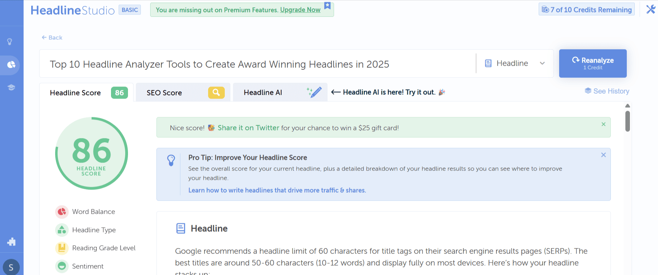Click the SEO Score magnifier icon
Screen dimensions: 658x275
tap(216, 92)
